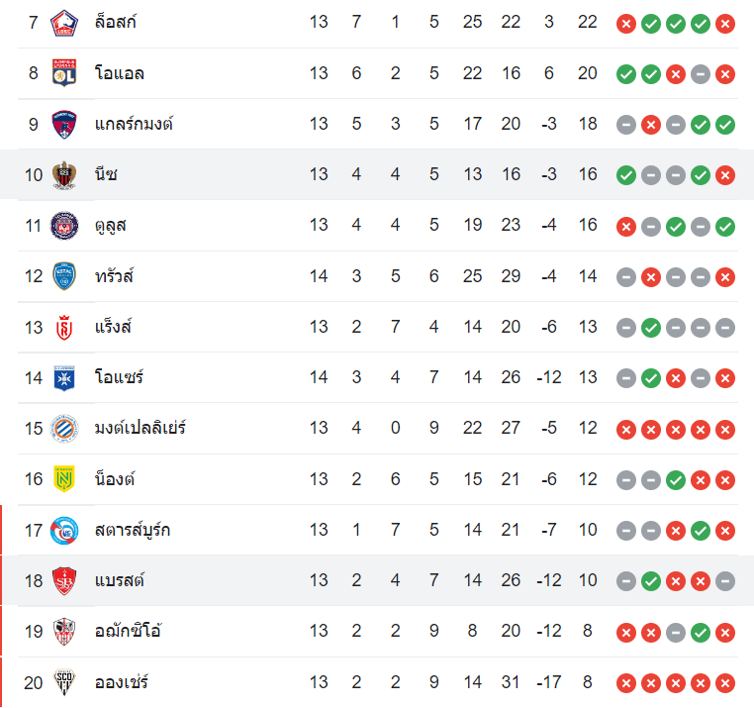Open the Angers (อองเช่ร์) team badge
Viewport: 754px width, 708px height.
point(65,682)
